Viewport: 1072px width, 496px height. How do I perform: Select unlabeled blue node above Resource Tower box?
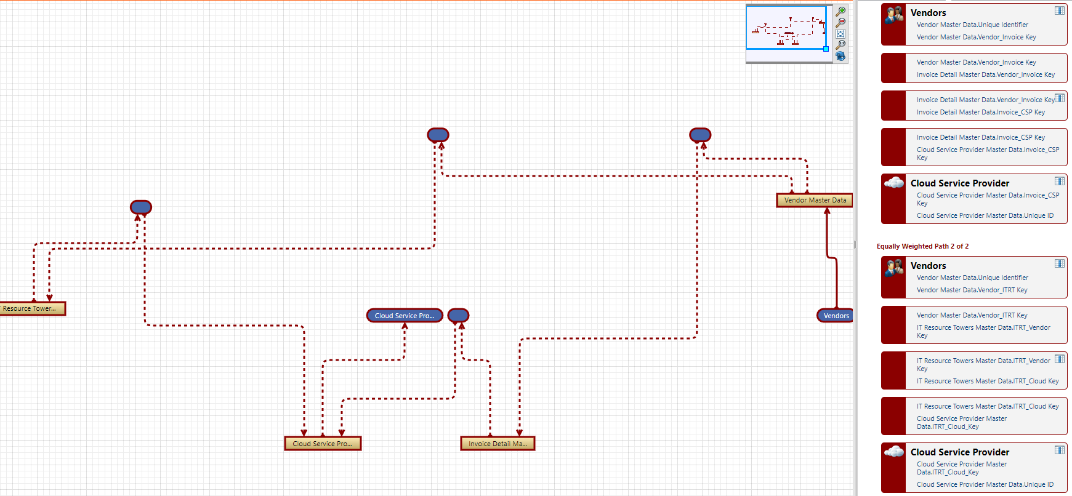point(141,207)
